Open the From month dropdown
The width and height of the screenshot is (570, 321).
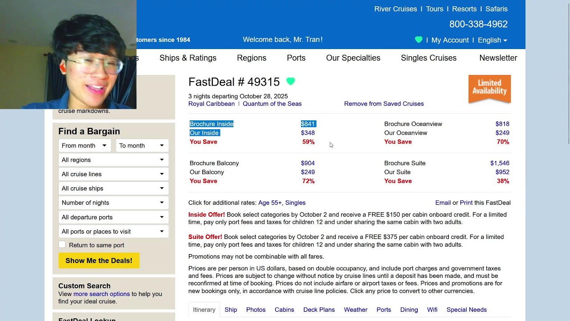click(85, 145)
